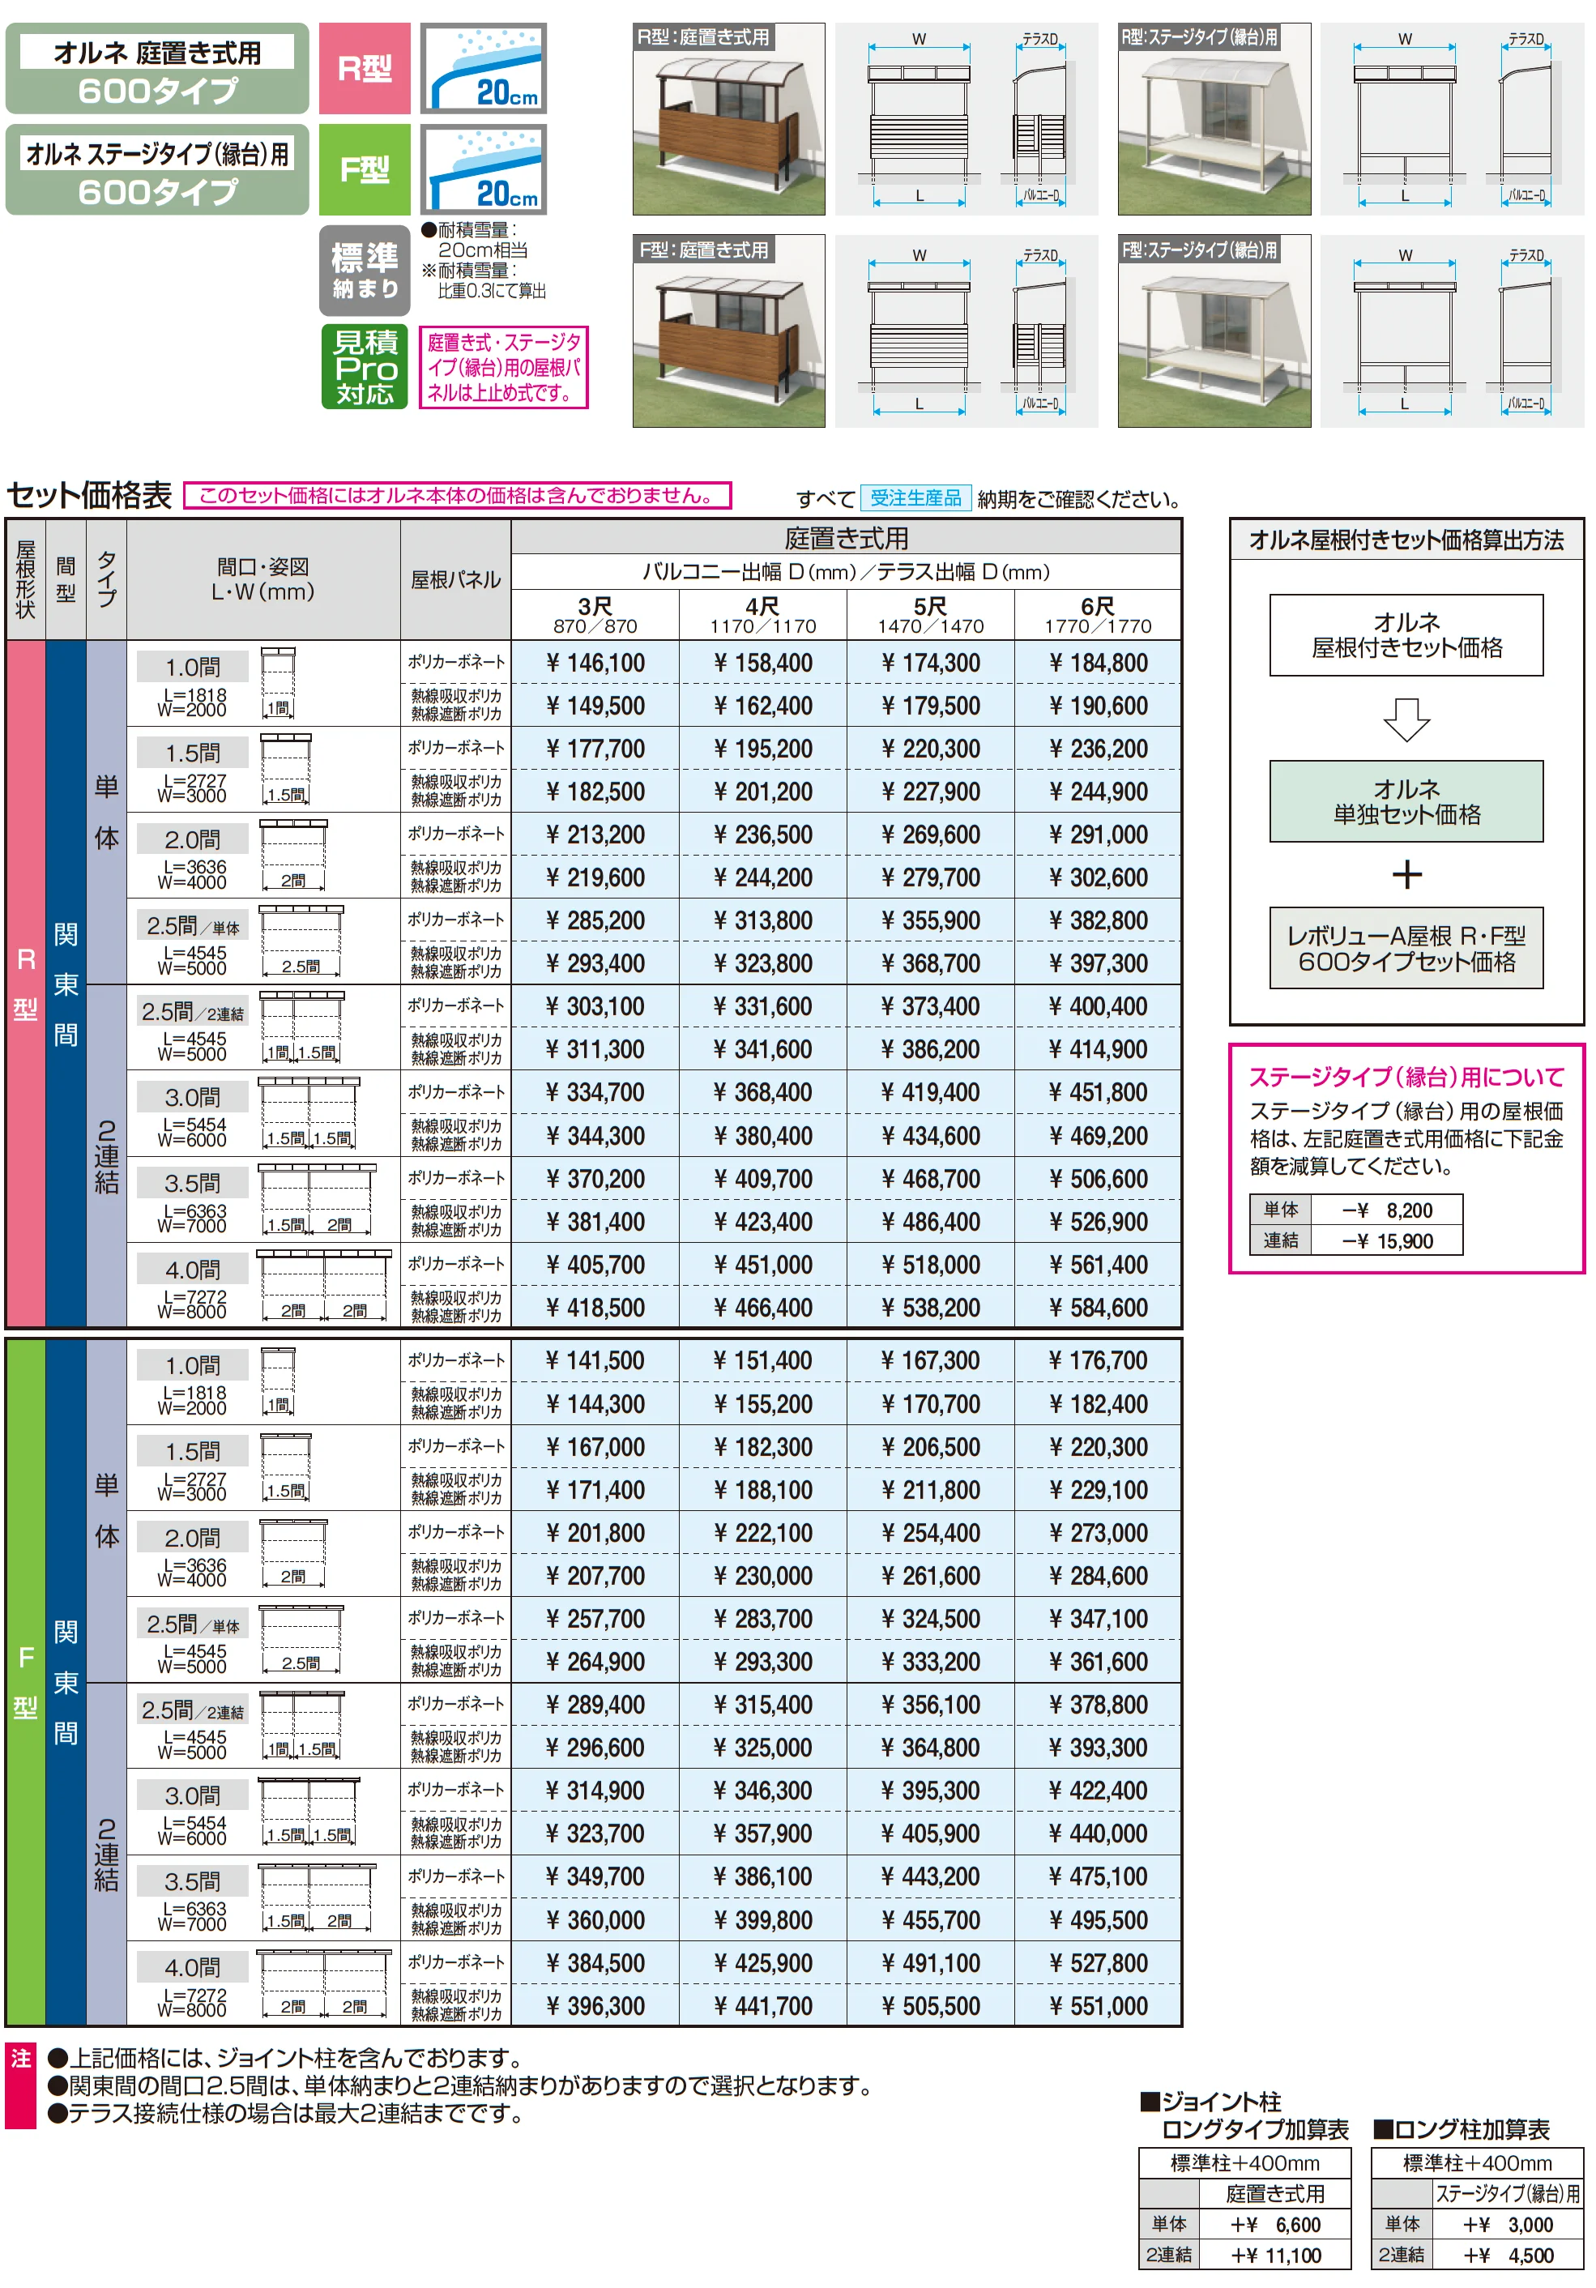Click the R型 1.0間 frame diagram
The width and height of the screenshot is (1596, 2288).
[278, 683]
